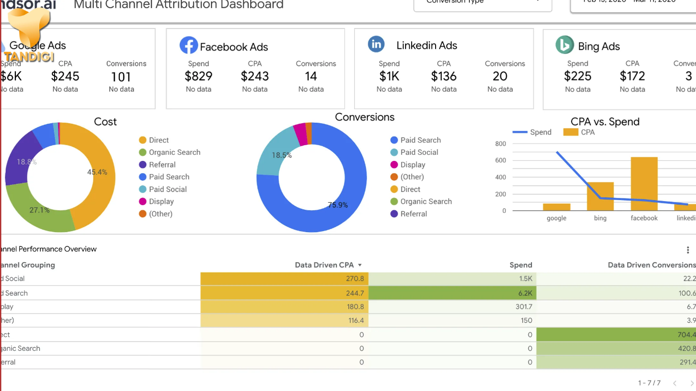Select Referral legend entry in Conversions chart
This screenshot has height=391, width=696.
click(409, 214)
